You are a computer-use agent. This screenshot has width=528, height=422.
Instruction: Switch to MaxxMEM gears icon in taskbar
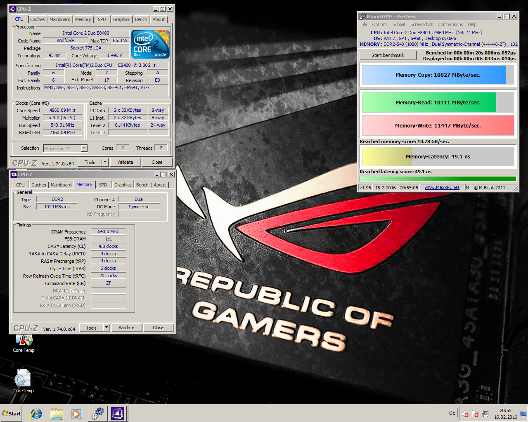click(98, 414)
